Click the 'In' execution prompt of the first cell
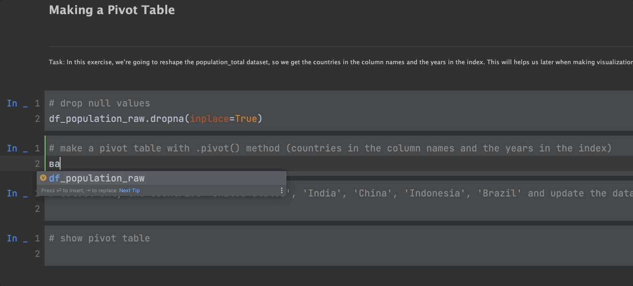Screen dimensions: 633x286 13,103
